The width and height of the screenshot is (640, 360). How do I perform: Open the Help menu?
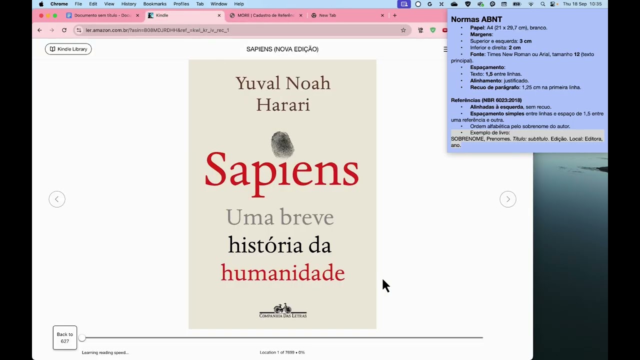(x=239, y=4)
